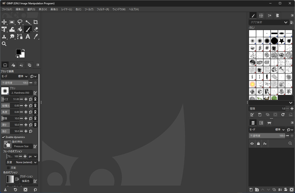295x193 pixels.
Task: Click the add layer mask button
Action: (285, 190)
